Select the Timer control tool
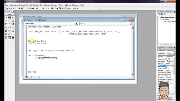 6,31
